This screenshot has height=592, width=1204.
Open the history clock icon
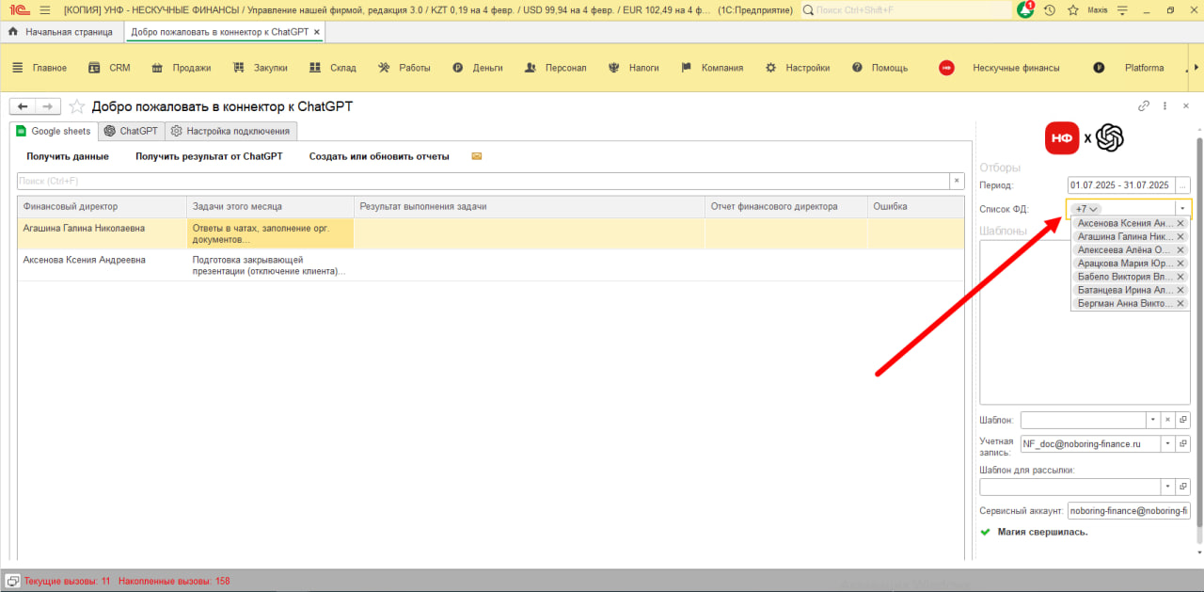pyautogui.click(x=1049, y=9)
